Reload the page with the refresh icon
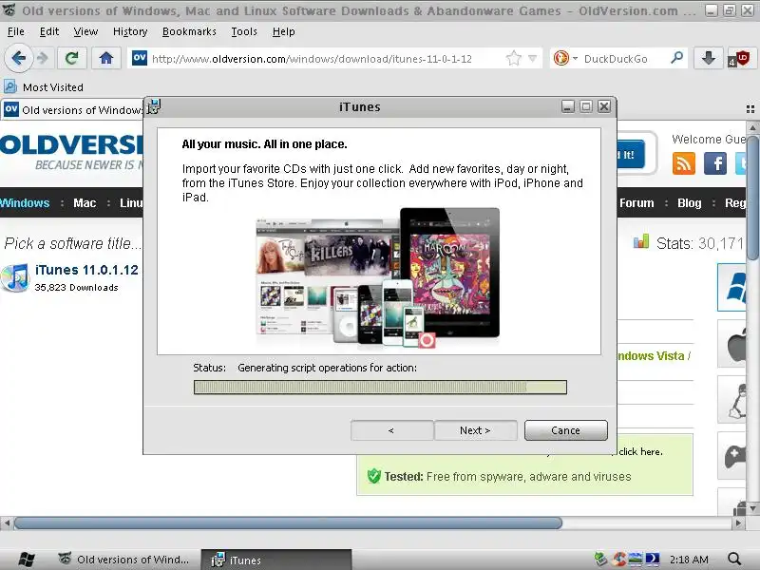The image size is (760, 570). (72, 59)
